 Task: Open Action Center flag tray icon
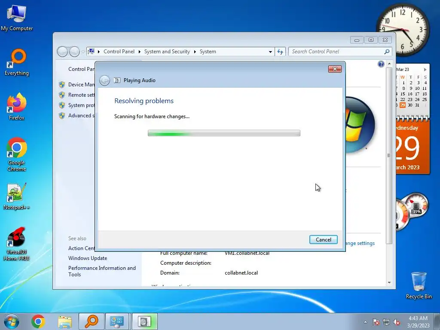(x=376, y=322)
